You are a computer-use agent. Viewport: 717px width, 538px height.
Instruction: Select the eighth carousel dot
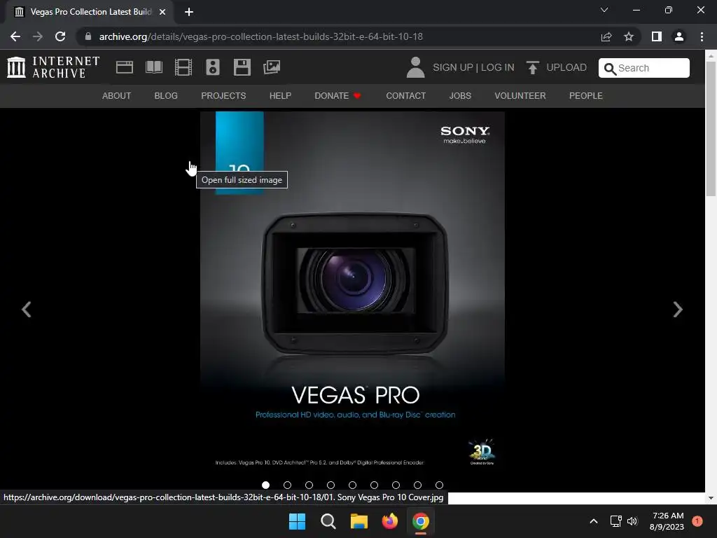pos(417,485)
